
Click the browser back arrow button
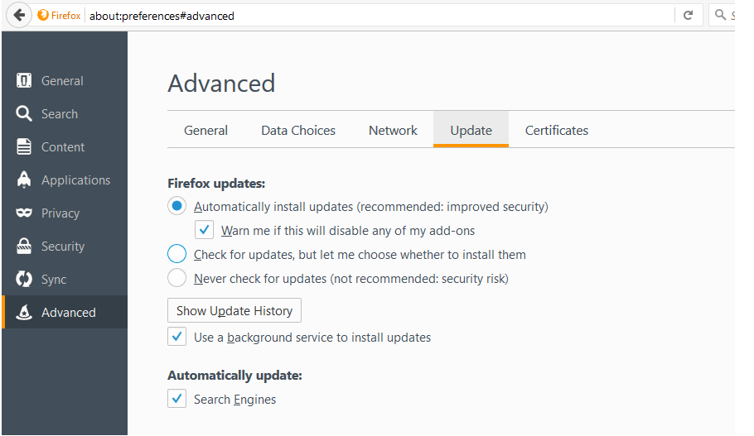pyautogui.click(x=19, y=16)
